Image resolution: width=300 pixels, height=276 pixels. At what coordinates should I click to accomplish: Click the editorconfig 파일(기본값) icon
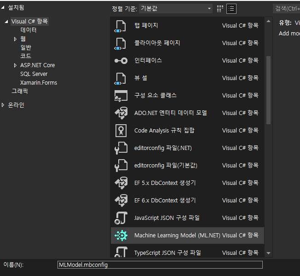pyautogui.click(x=121, y=166)
